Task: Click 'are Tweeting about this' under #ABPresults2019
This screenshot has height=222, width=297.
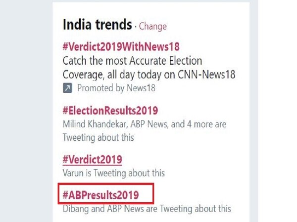Action: pyautogui.click(x=188, y=209)
